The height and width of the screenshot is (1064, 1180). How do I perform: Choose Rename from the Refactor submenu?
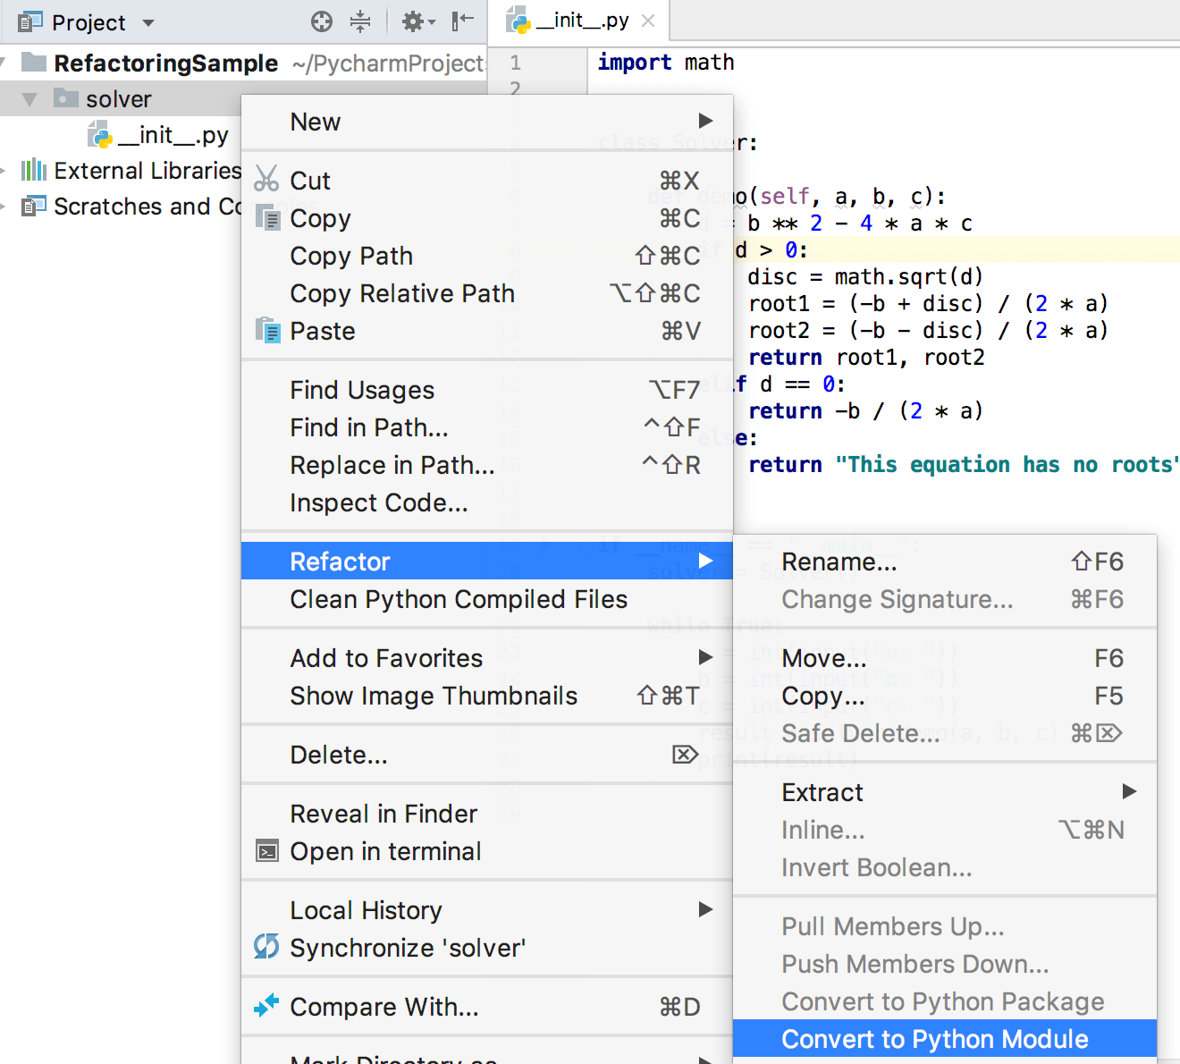(x=839, y=562)
